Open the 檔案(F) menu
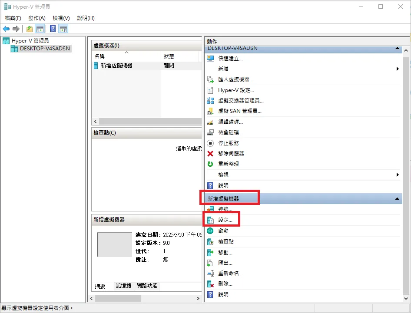411x313 pixels. [13, 18]
